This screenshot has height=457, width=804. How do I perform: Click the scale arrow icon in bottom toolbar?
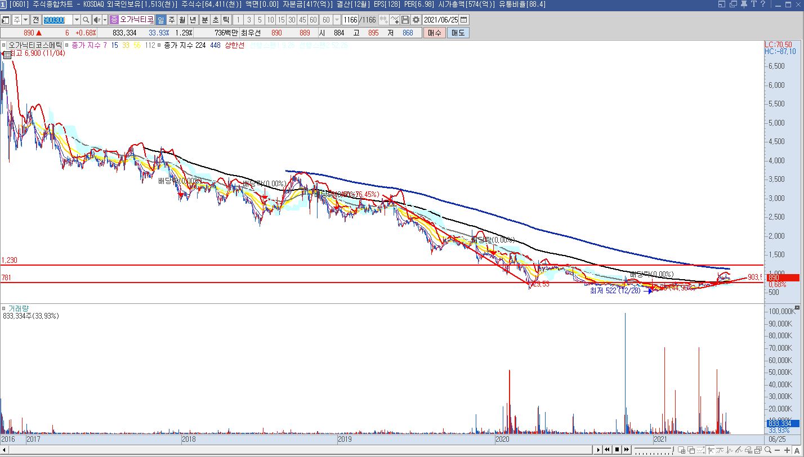click(711, 450)
